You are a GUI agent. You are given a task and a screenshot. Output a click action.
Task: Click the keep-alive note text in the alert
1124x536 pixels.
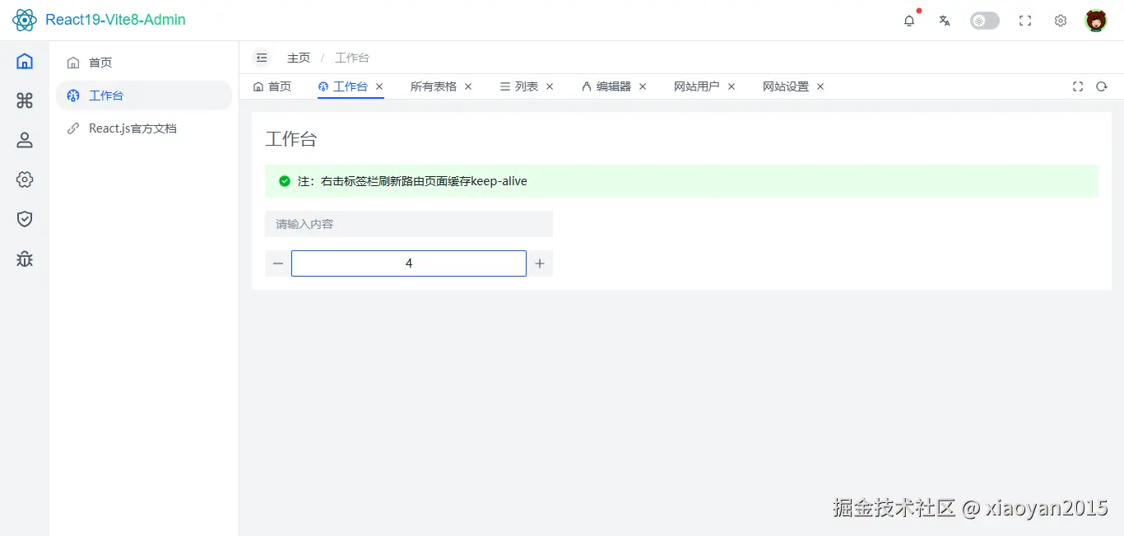point(412,181)
